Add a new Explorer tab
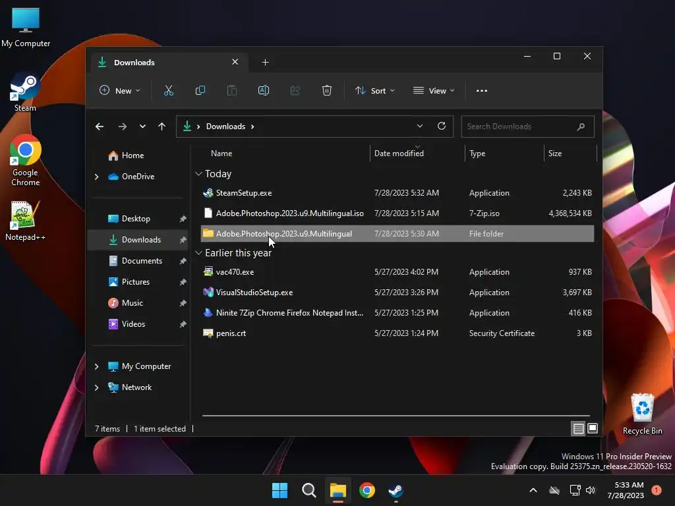The width and height of the screenshot is (675, 506). tap(265, 63)
